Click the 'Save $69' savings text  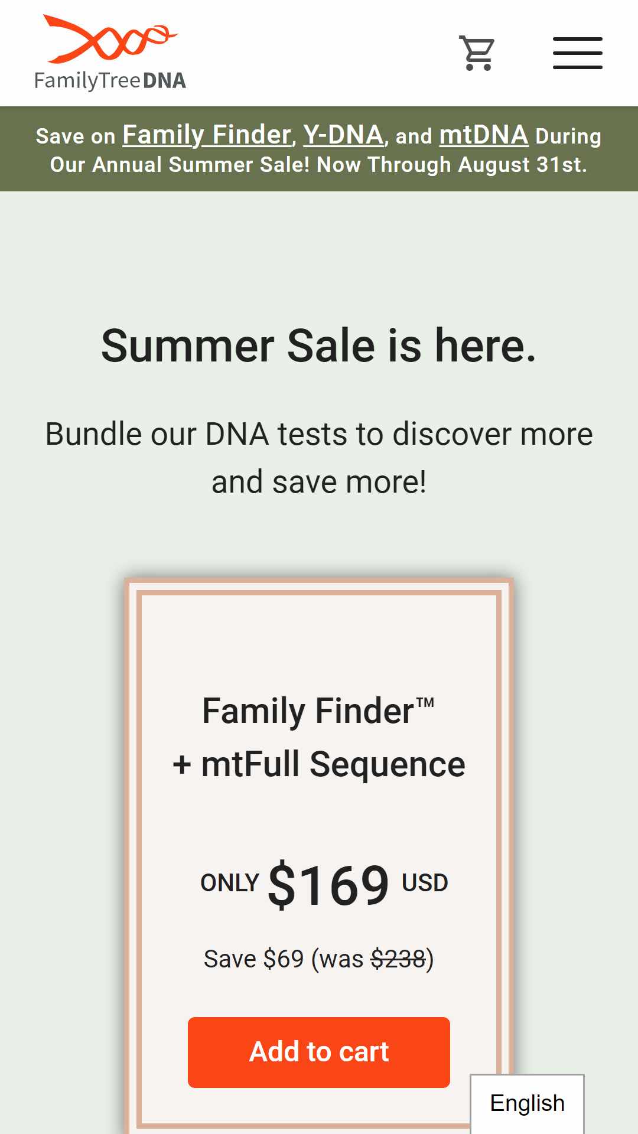point(254,959)
